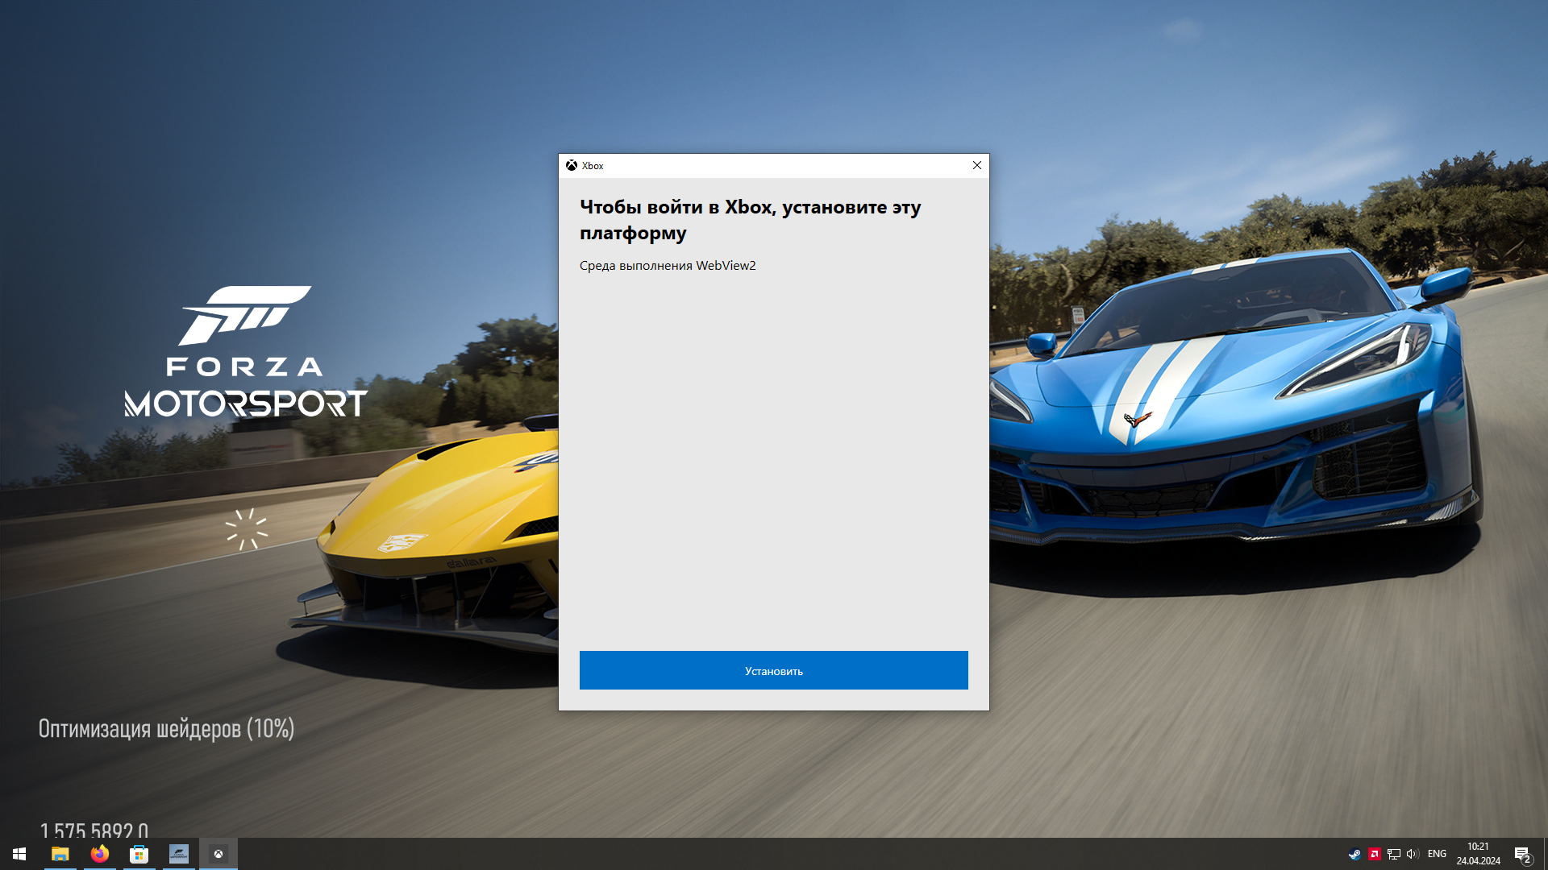Open network status tray icon
This screenshot has width=1548, height=870.
coord(1393,854)
